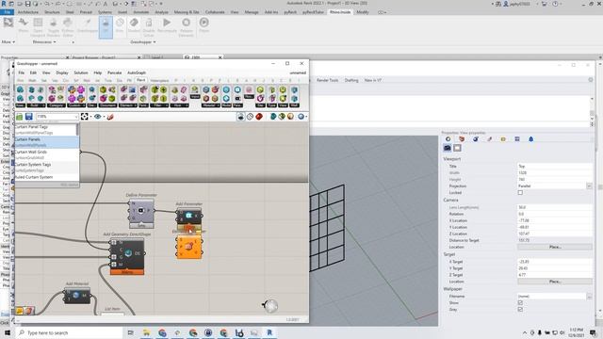
Task: Click the Viewport Title input field
Action: [555, 166]
